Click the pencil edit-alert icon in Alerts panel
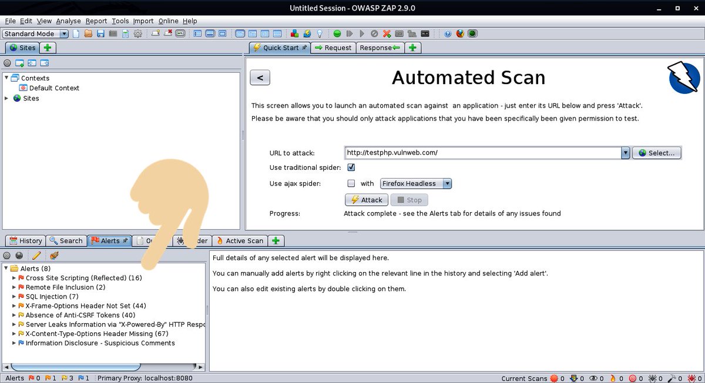The image size is (705, 383). (x=36, y=256)
